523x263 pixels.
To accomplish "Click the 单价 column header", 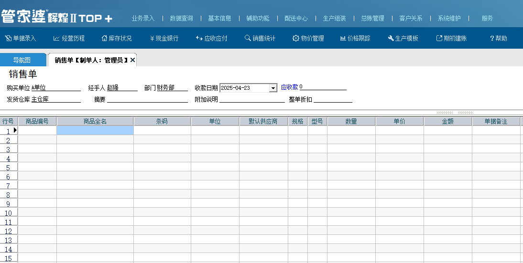I will (x=400, y=122).
